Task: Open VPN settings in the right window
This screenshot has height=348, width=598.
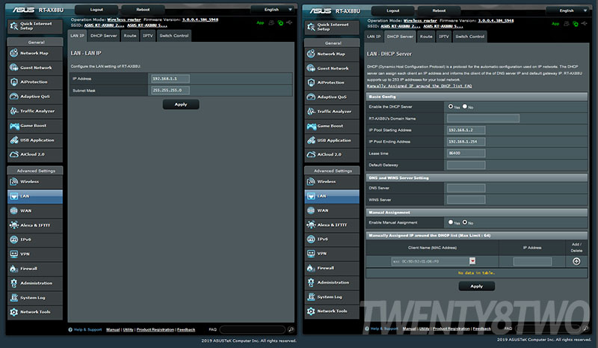Action: 332,254
